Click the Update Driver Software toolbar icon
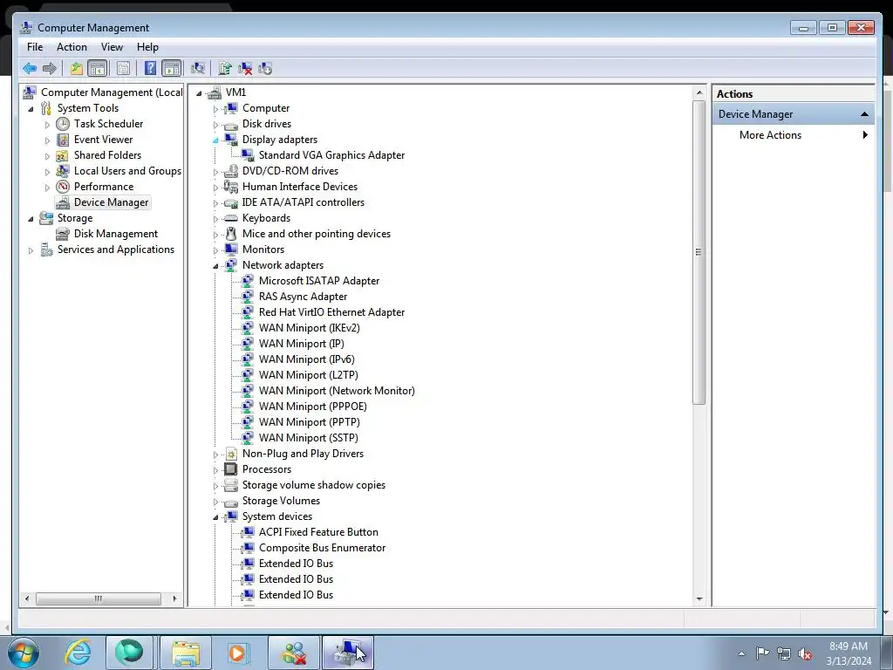This screenshot has width=893, height=670. click(225, 68)
